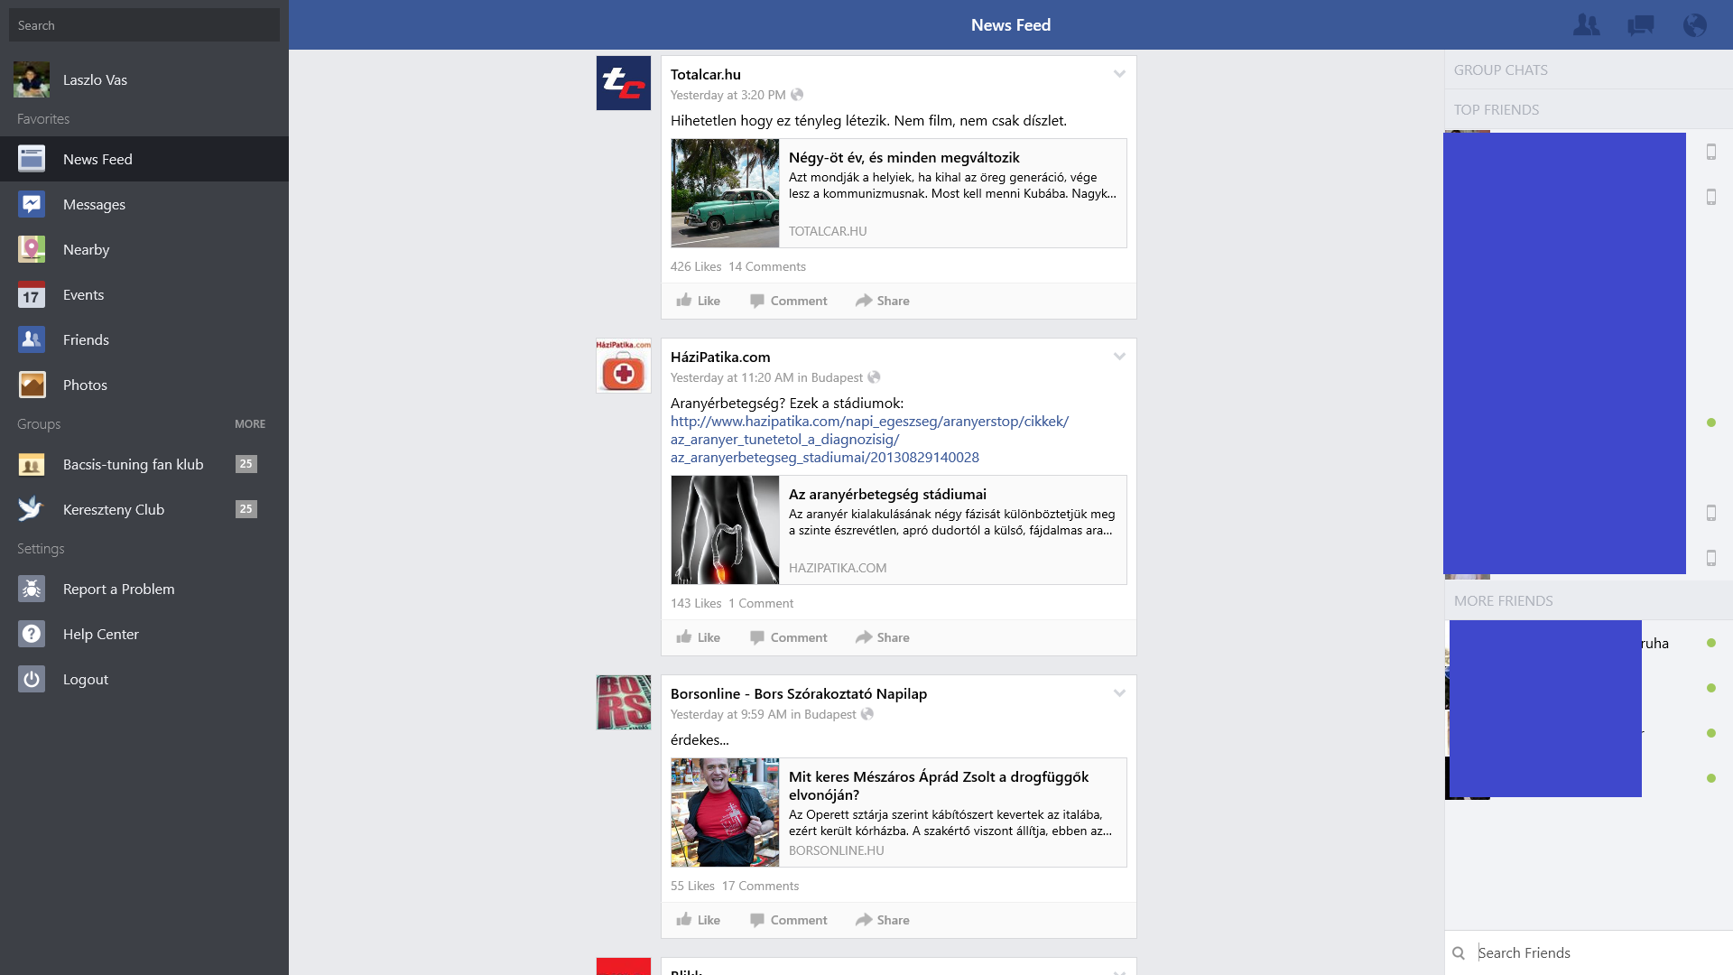Expand the HáziPatika.com post options chevron

[1119, 357]
